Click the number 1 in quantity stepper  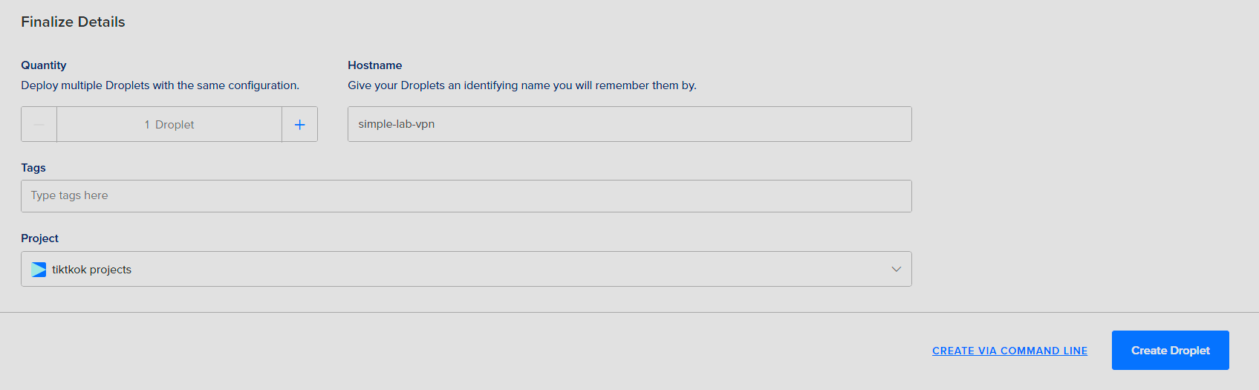coord(147,125)
